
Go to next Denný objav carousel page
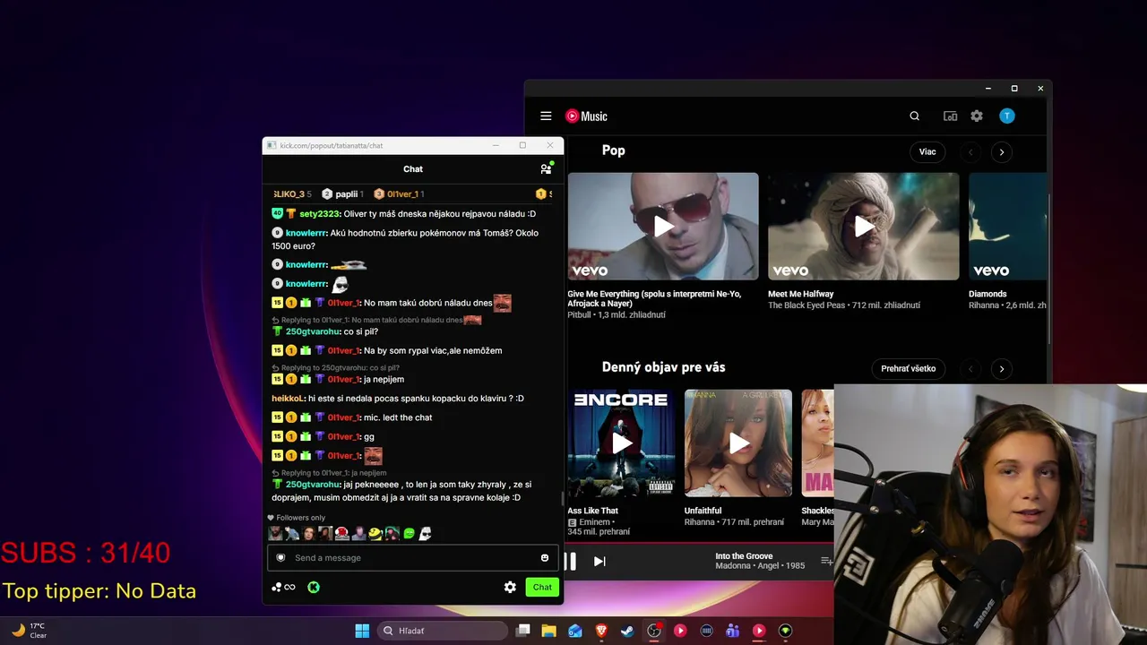[1002, 369]
